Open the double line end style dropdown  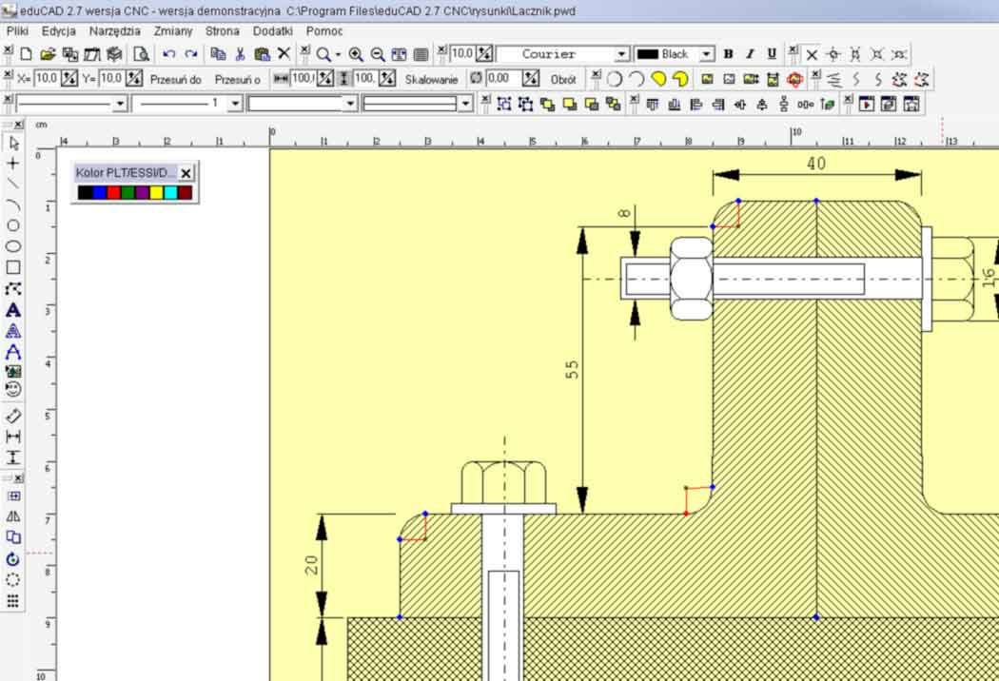point(465,104)
